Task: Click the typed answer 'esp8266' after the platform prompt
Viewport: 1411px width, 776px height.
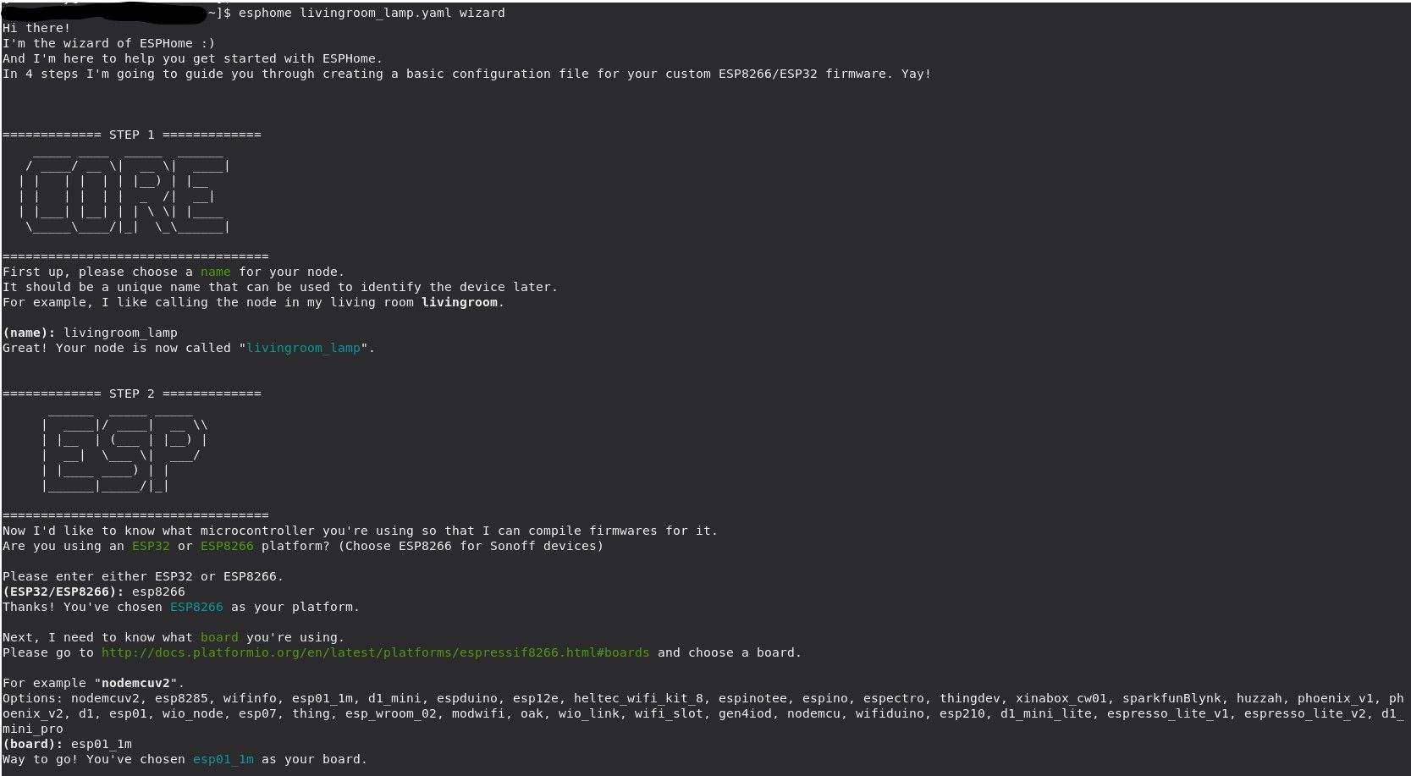Action: pos(158,592)
